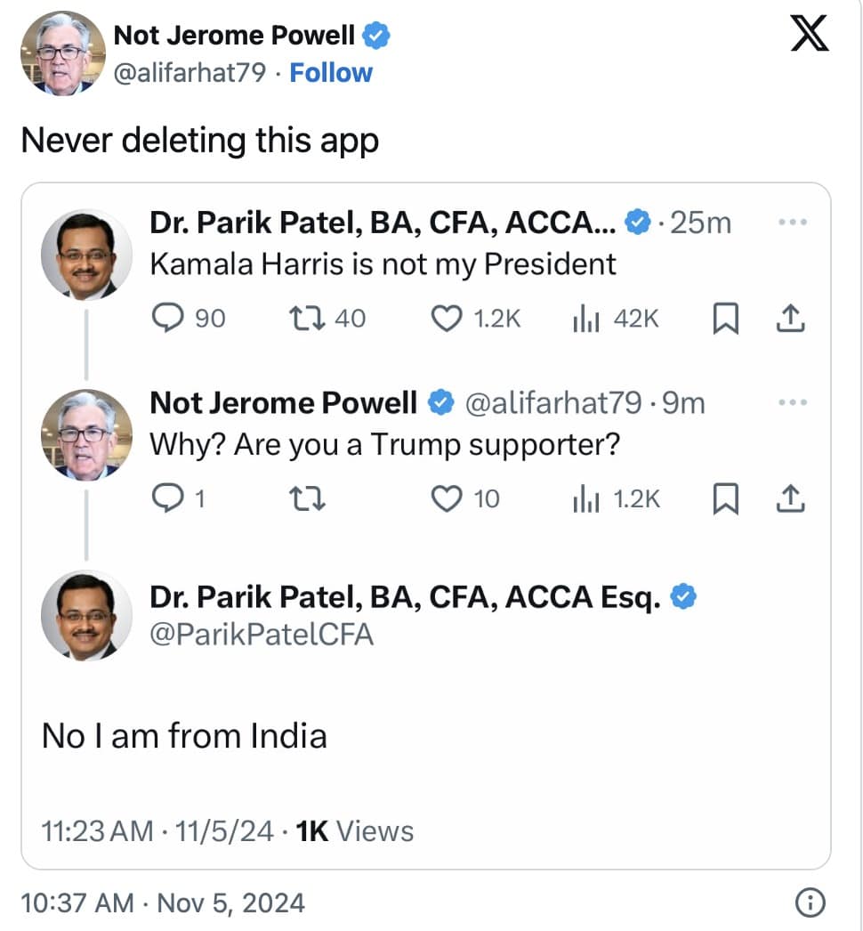The width and height of the screenshot is (863, 931).
Task: Like the "Why? Are you a Trump supporter?" reply
Action: tap(447, 499)
